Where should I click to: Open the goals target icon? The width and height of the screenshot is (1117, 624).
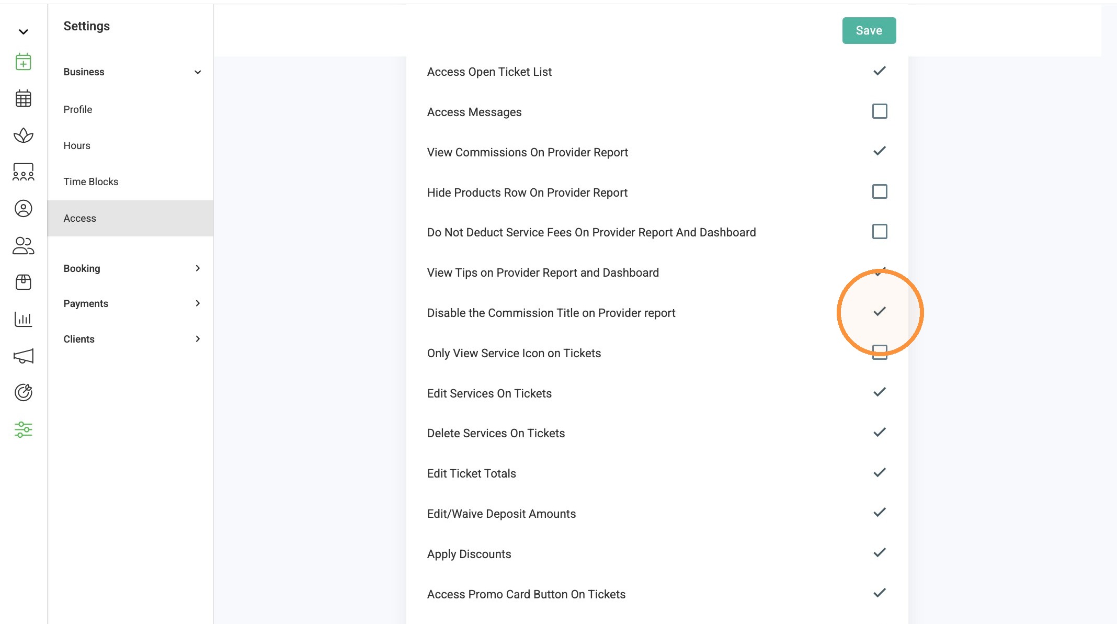click(23, 392)
